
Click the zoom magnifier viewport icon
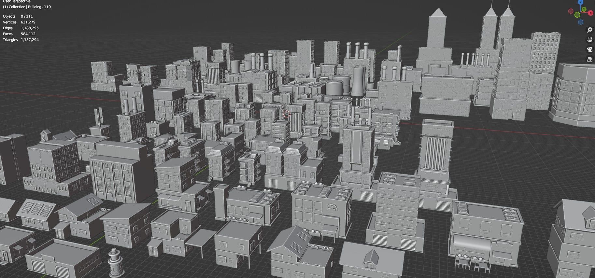pyautogui.click(x=589, y=30)
